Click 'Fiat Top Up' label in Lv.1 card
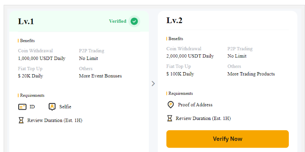Screen dimensions: 305x152 (x=30, y=69)
